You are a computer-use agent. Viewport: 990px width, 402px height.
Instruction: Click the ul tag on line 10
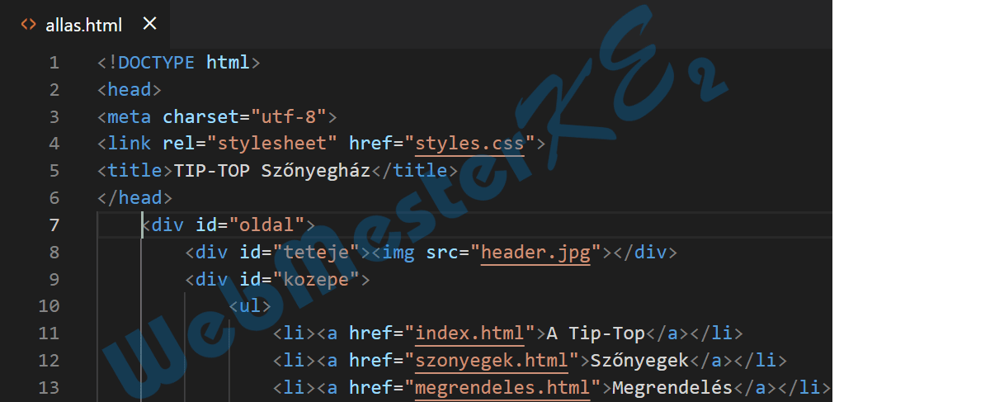[x=250, y=306]
